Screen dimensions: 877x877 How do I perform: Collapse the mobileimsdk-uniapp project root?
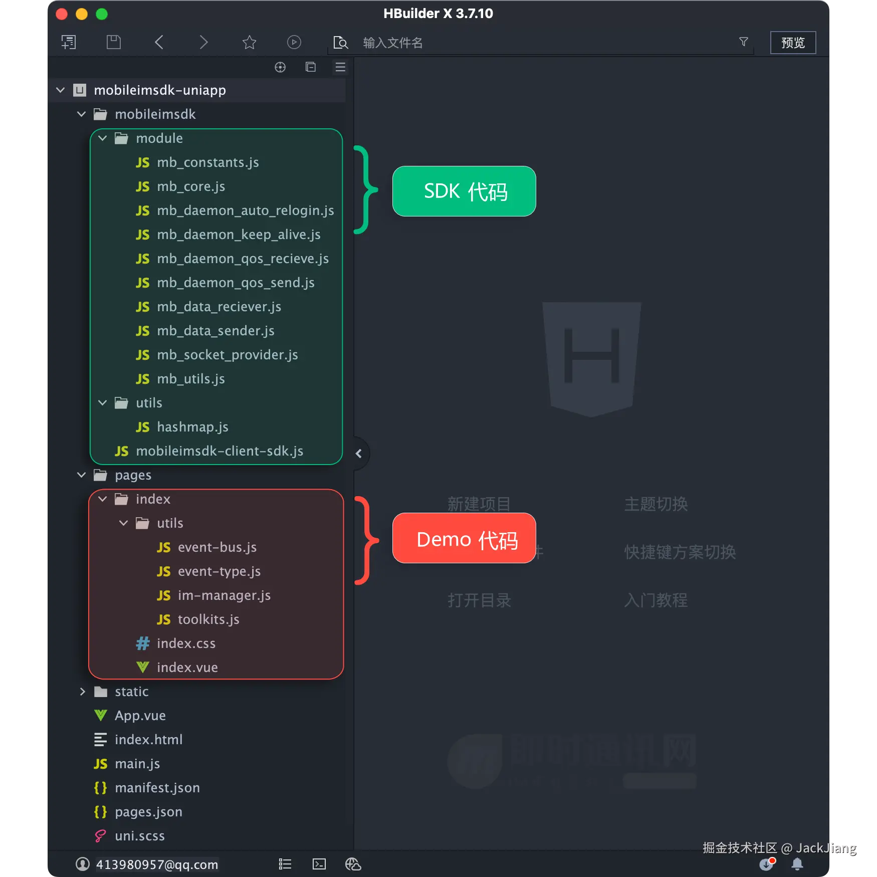point(61,90)
